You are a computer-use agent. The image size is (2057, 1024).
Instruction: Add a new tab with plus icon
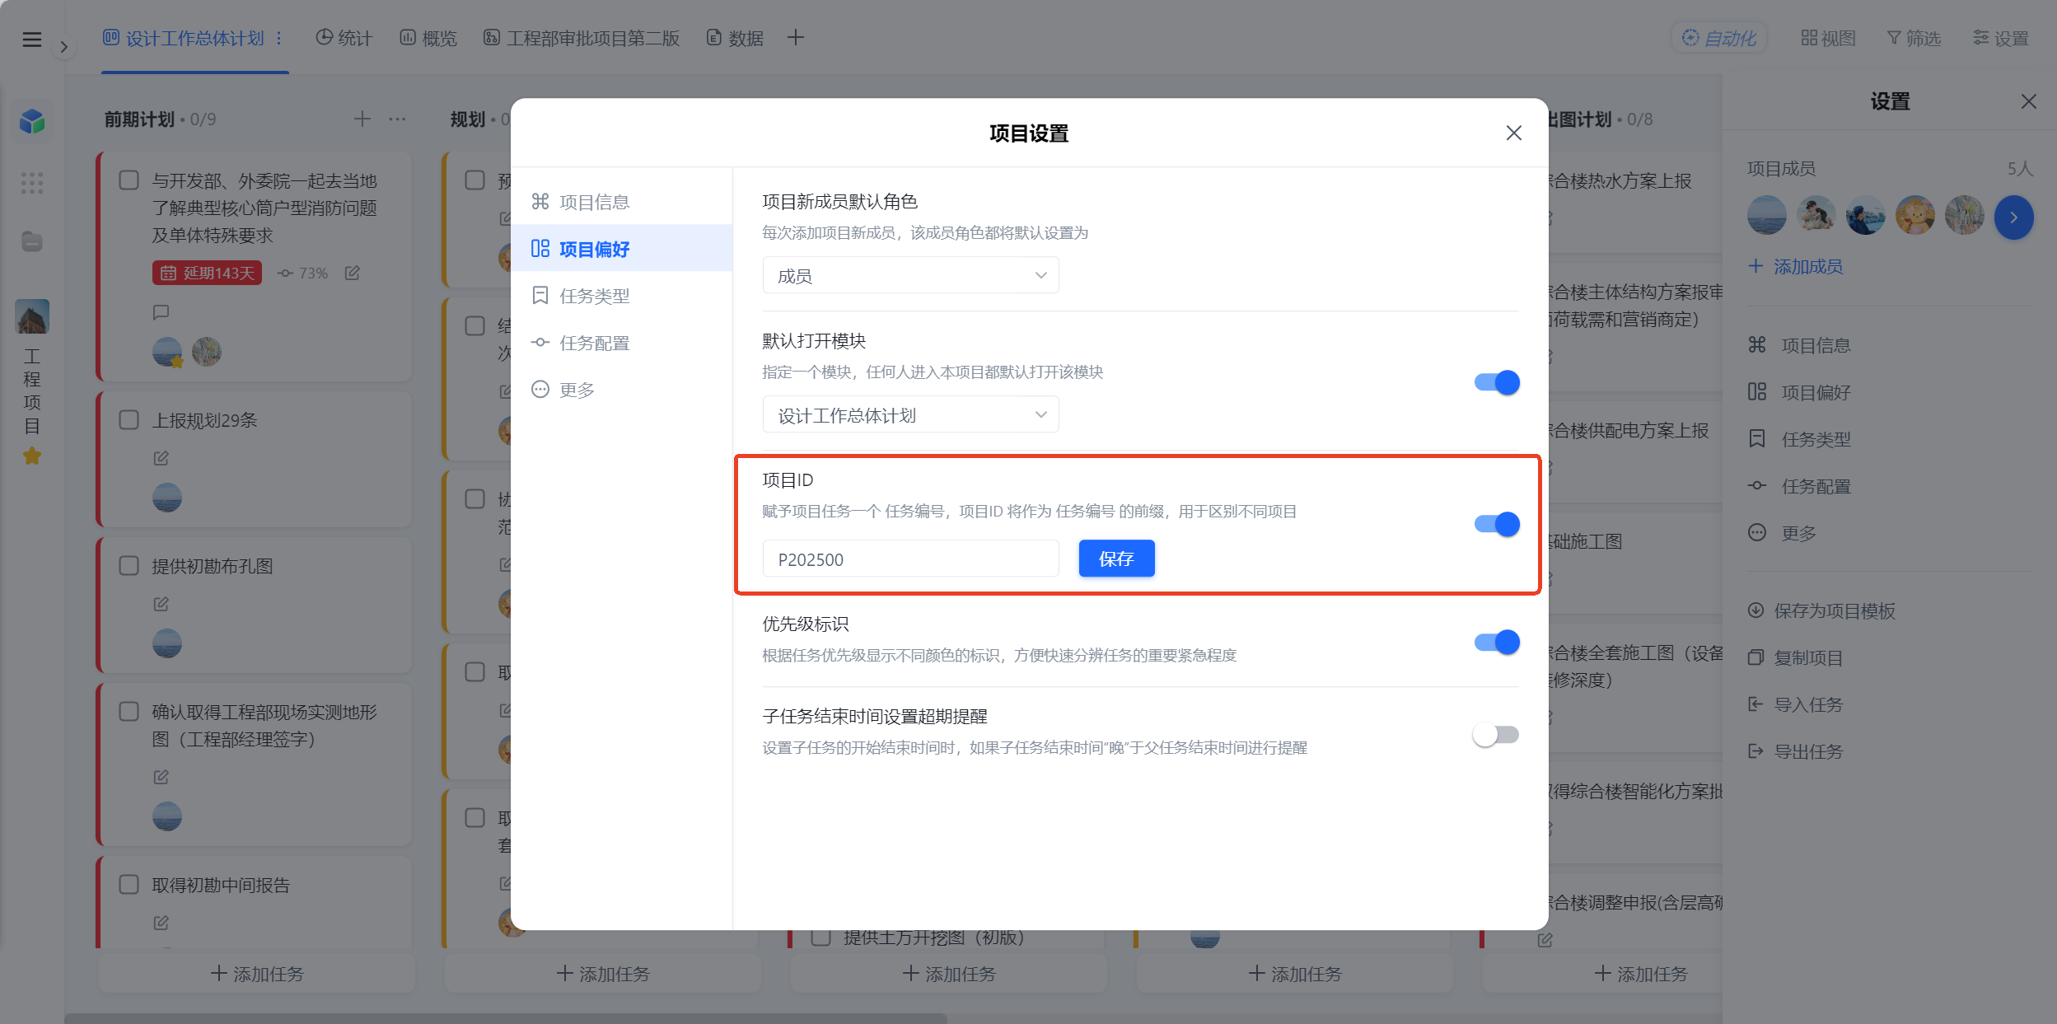click(795, 38)
